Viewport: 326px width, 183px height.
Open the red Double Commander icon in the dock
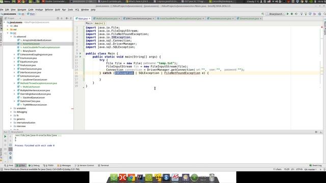(122, 177)
